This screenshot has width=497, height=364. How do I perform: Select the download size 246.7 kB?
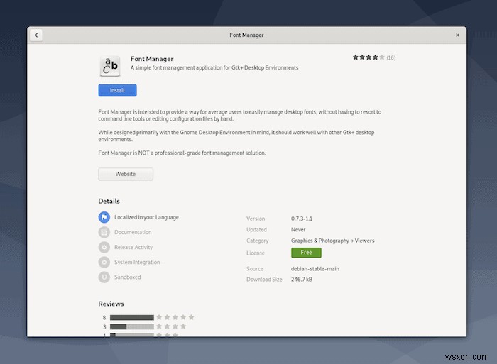[302, 280]
